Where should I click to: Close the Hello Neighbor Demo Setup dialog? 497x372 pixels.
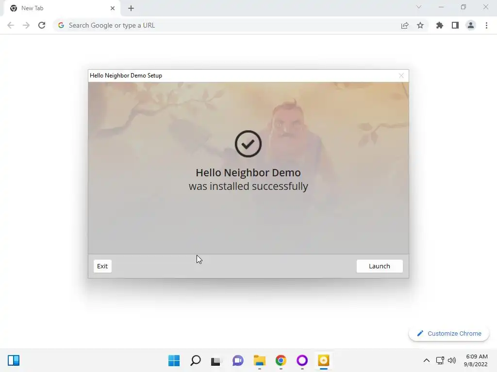(401, 76)
